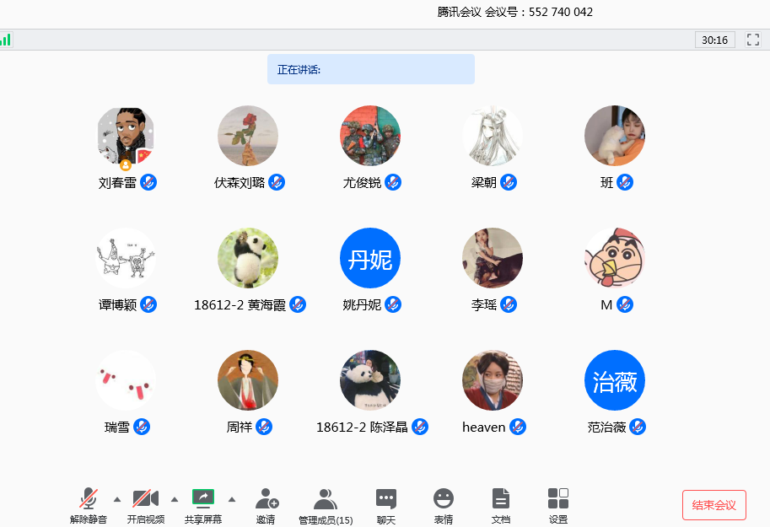Click the 30:16 meeting timer
The image size is (770, 527).
click(x=714, y=40)
